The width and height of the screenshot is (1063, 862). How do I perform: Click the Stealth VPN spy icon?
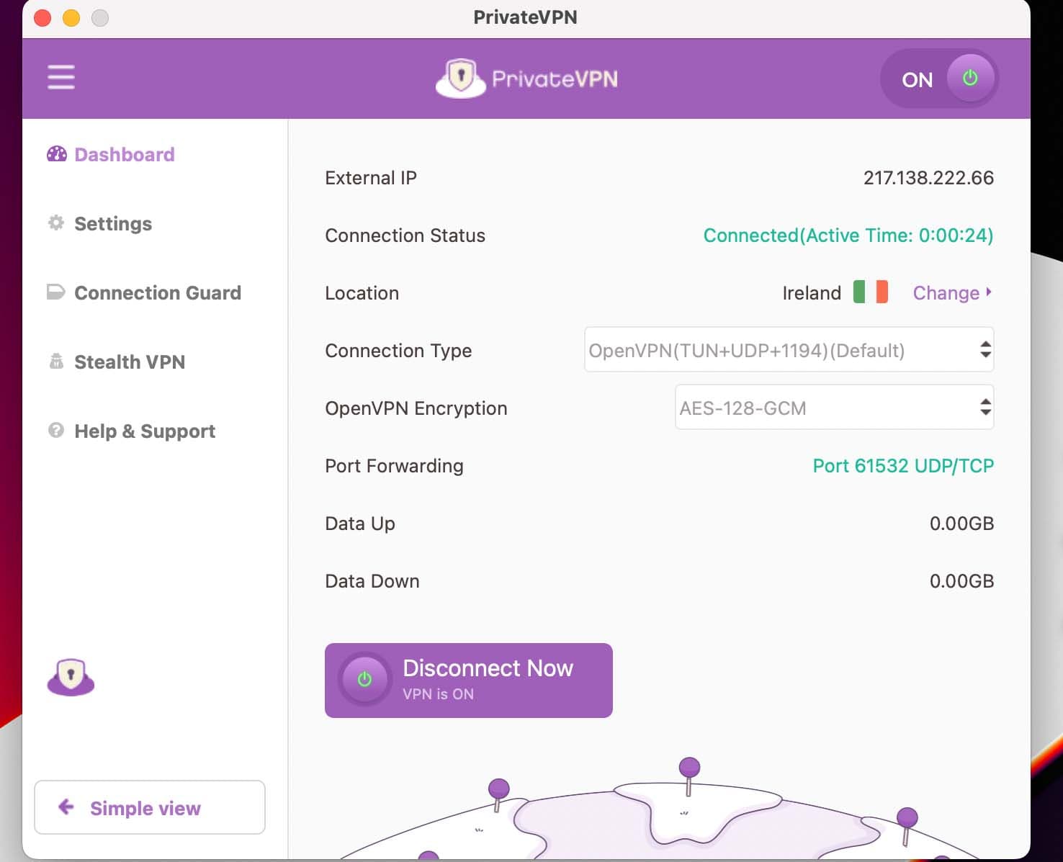click(x=56, y=362)
